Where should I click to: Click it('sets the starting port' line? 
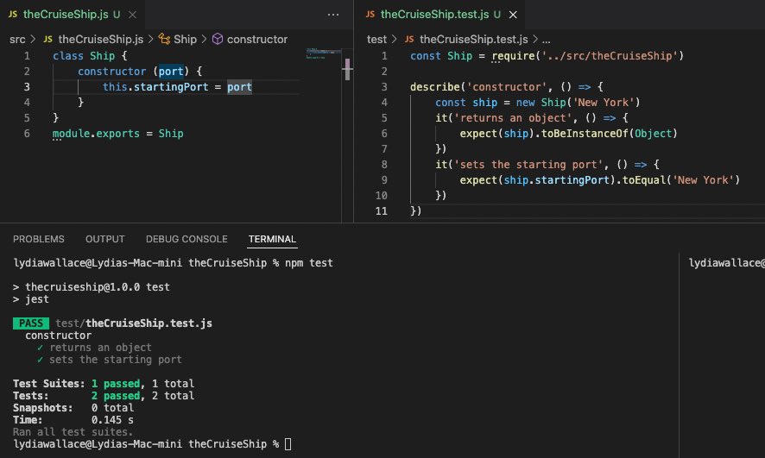[547, 164]
